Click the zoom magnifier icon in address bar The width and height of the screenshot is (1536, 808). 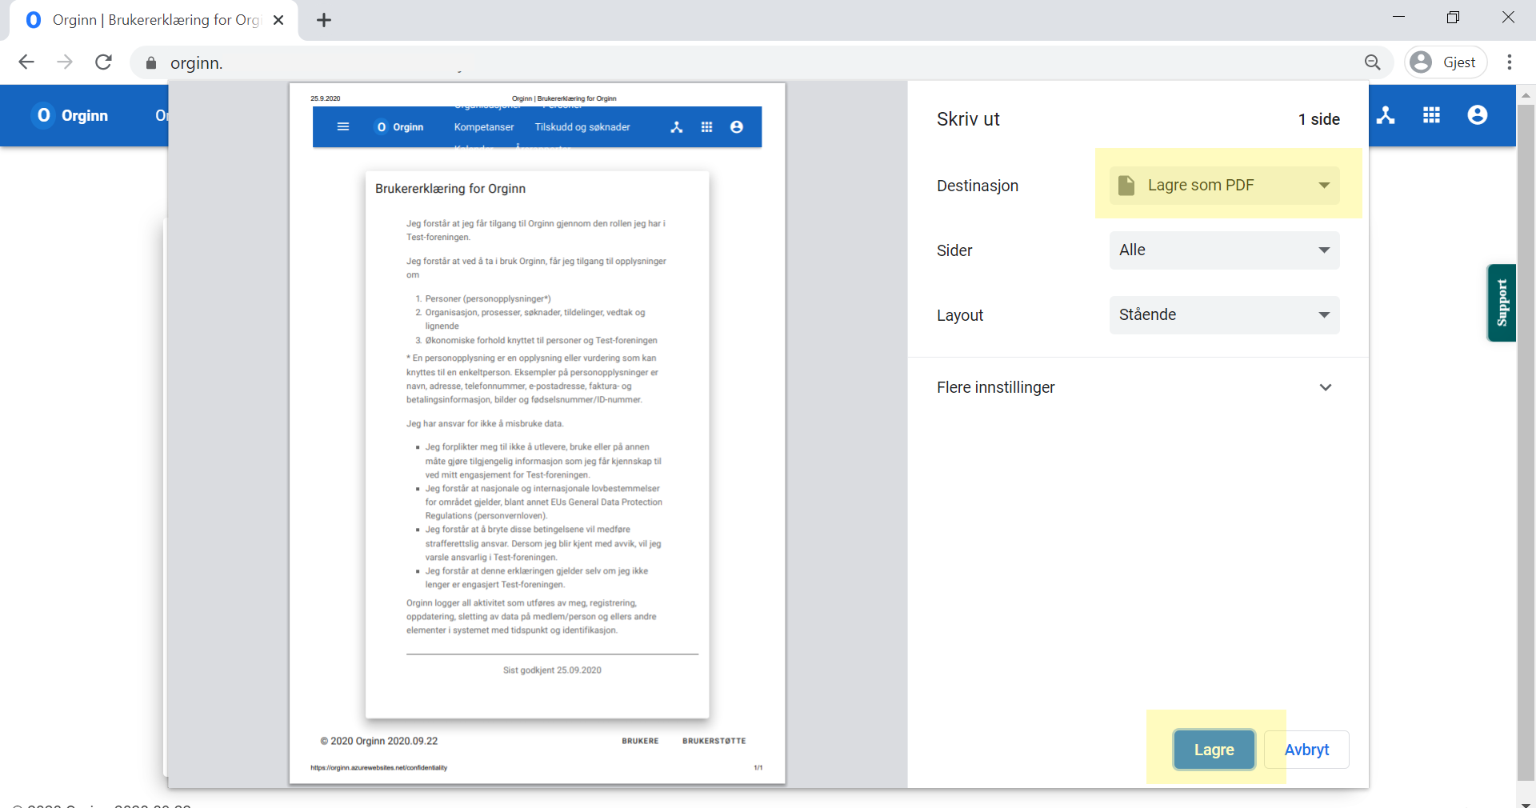1373,62
